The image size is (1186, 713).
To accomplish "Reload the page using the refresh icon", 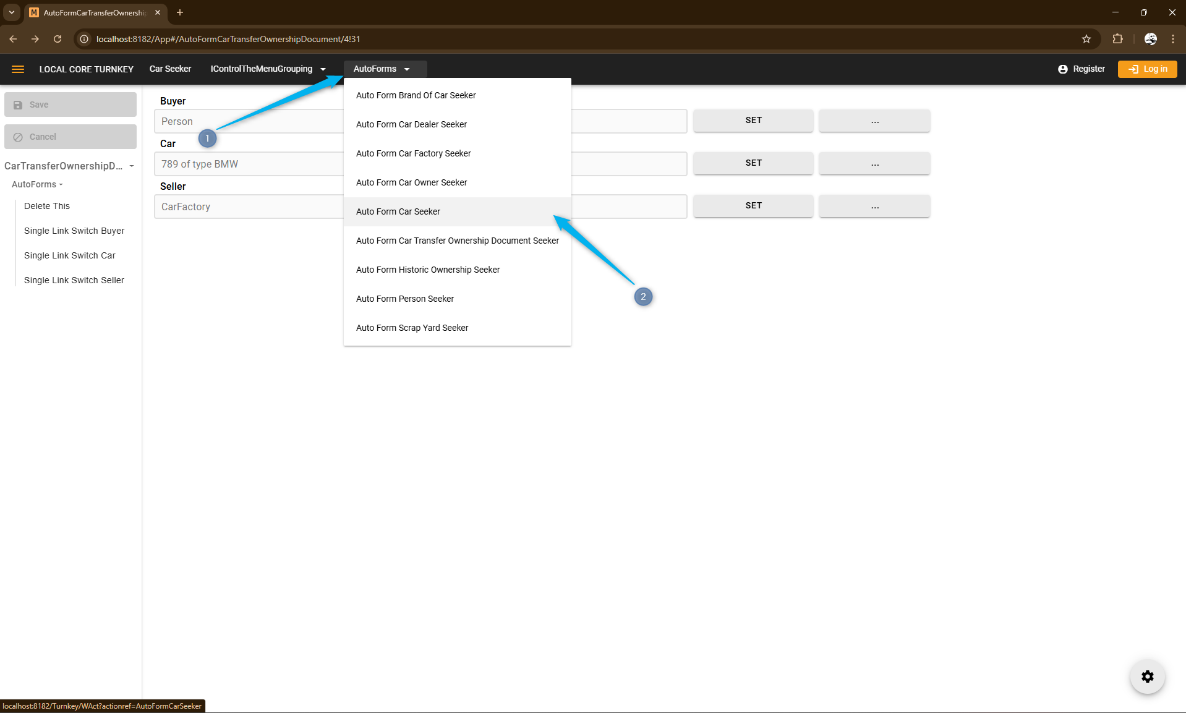I will point(58,39).
